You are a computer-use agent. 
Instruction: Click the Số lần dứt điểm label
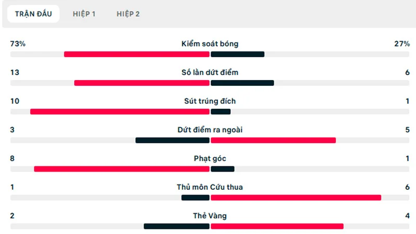click(210, 73)
